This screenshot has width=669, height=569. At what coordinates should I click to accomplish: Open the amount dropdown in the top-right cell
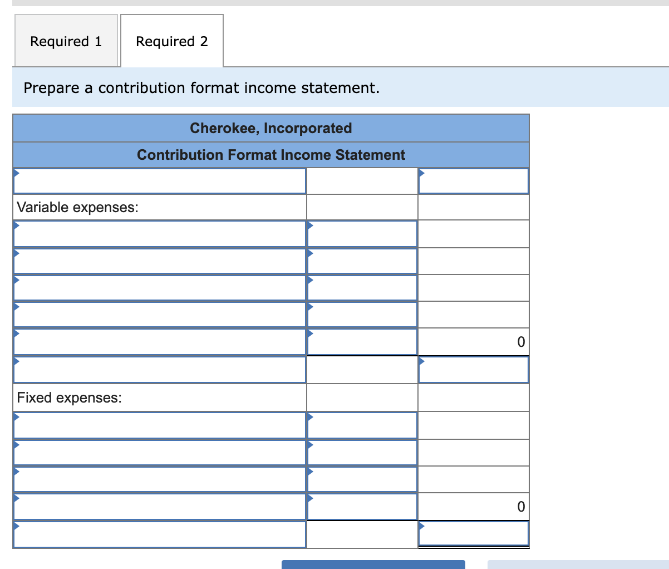[x=473, y=180]
